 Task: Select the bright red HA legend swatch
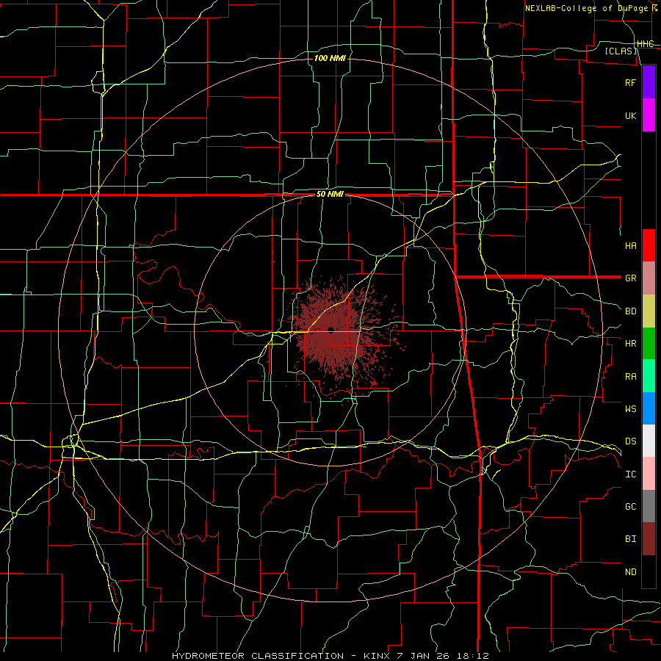[x=649, y=245]
